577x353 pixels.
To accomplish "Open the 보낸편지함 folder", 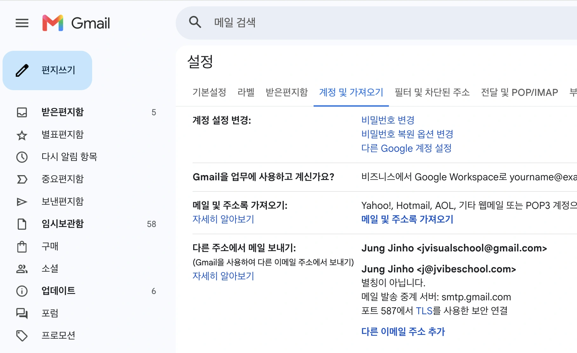I will (x=63, y=201).
